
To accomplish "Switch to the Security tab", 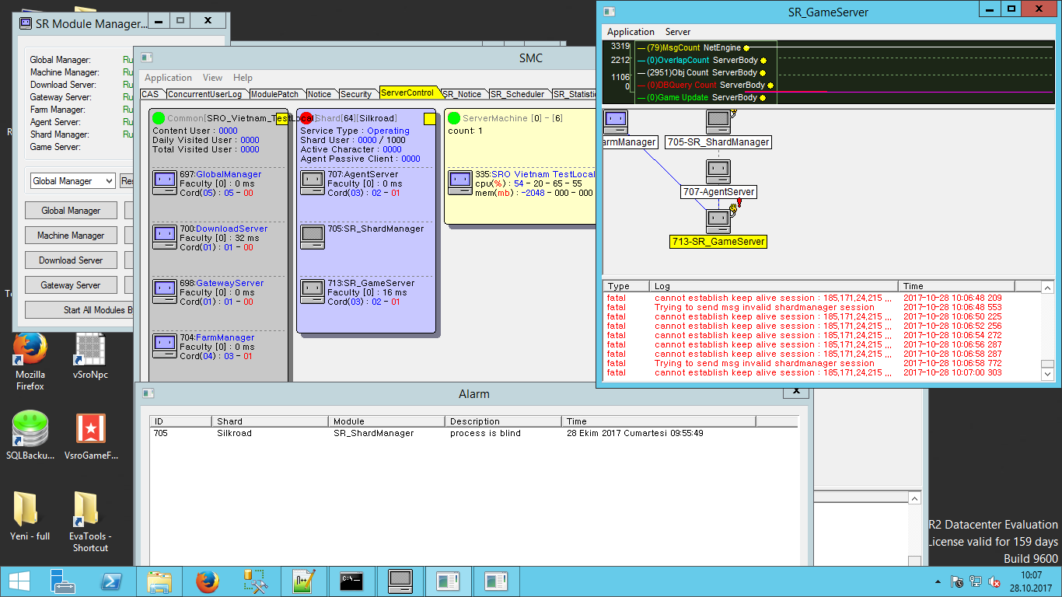I will [x=356, y=94].
